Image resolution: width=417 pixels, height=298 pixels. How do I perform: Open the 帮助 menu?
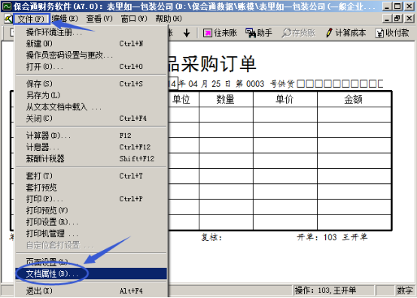[169, 19]
